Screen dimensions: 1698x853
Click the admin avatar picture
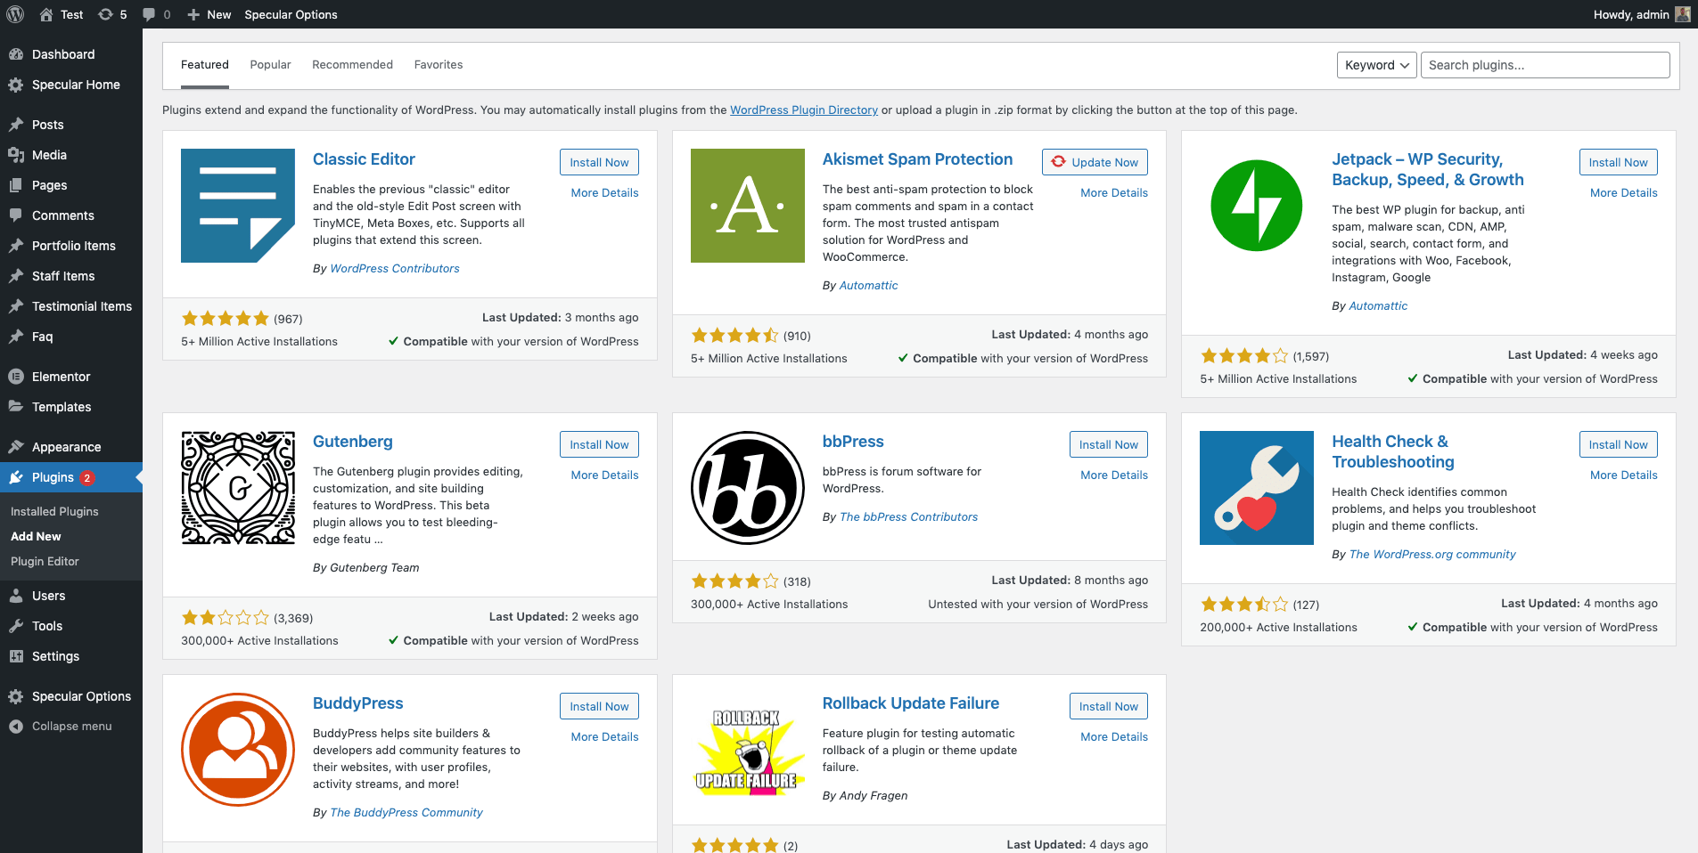(1683, 14)
